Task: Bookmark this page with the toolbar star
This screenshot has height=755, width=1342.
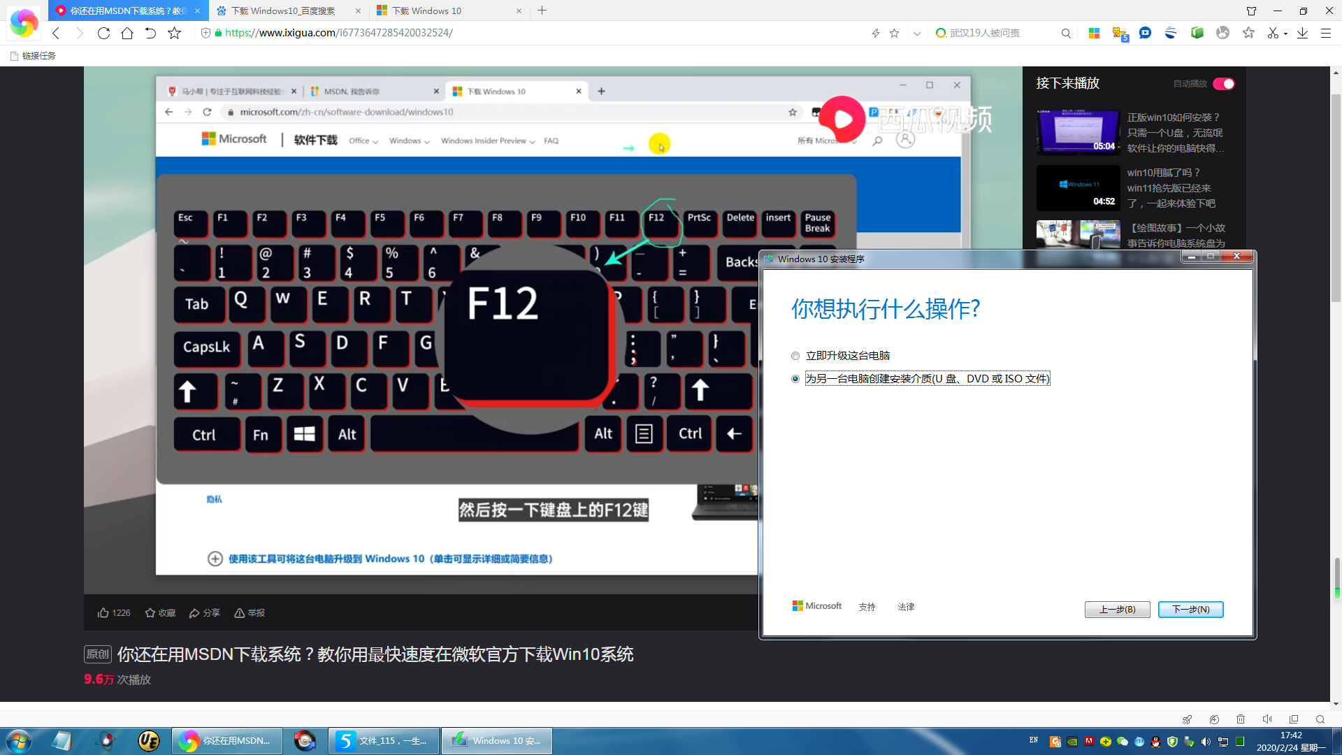Action: pos(174,33)
